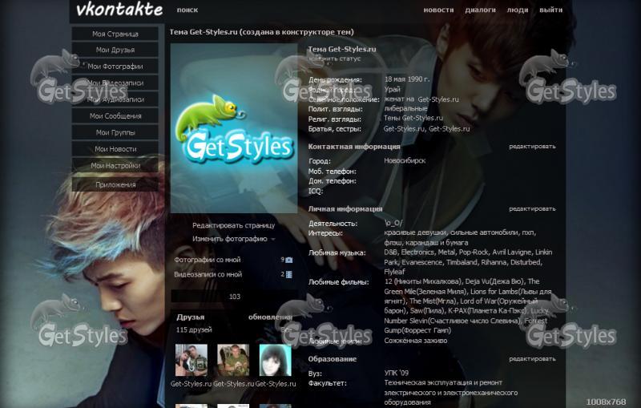Open Видеозаписи со мной link
The image size is (641, 408).
click(208, 274)
